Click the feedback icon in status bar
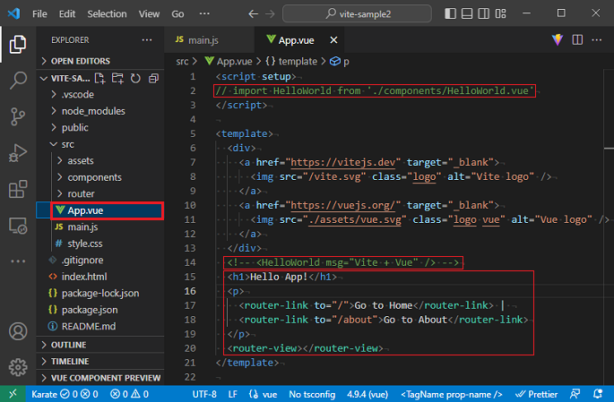 point(575,394)
